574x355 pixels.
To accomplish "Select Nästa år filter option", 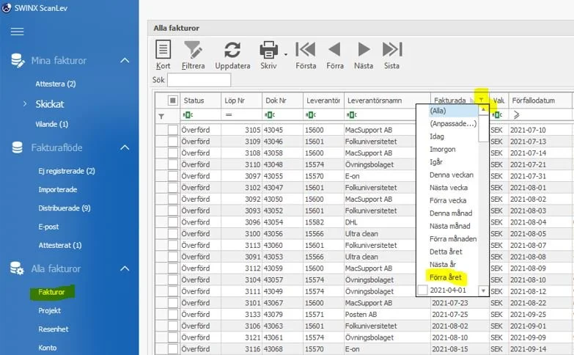I will point(443,265).
